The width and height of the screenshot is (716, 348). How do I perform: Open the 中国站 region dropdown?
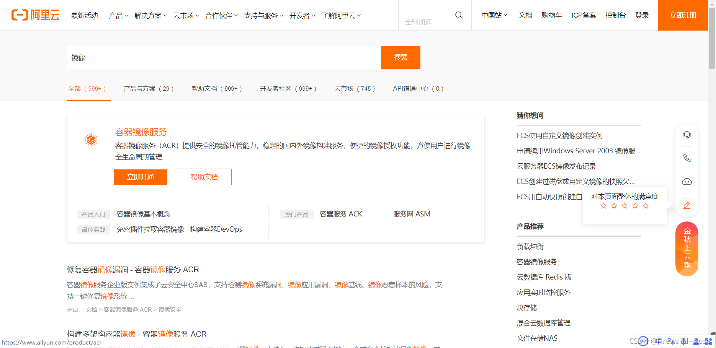(x=494, y=15)
